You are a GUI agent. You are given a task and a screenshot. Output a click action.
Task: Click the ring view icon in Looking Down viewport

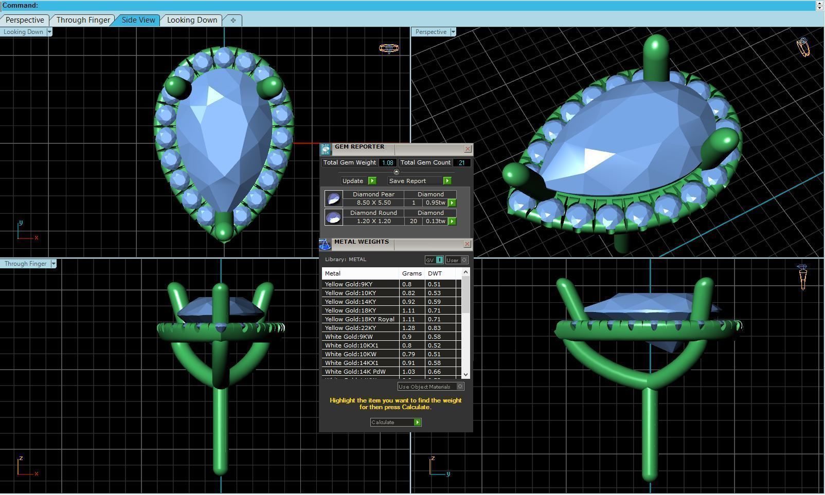[x=389, y=48]
